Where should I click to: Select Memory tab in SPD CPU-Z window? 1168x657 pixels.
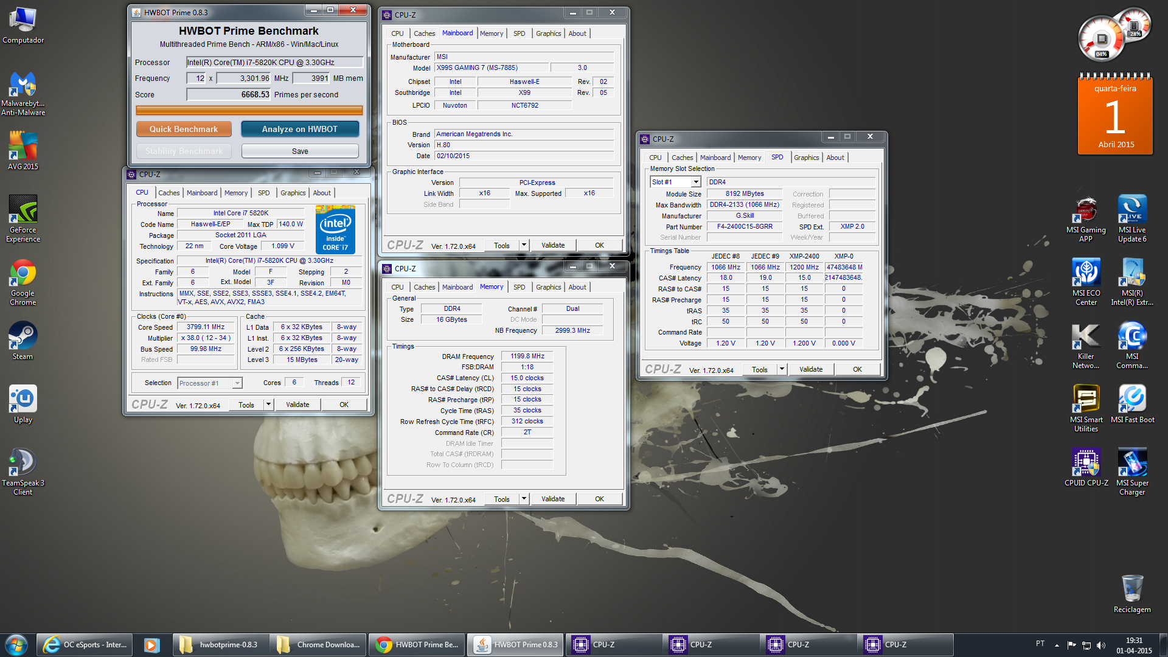(x=749, y=158)
